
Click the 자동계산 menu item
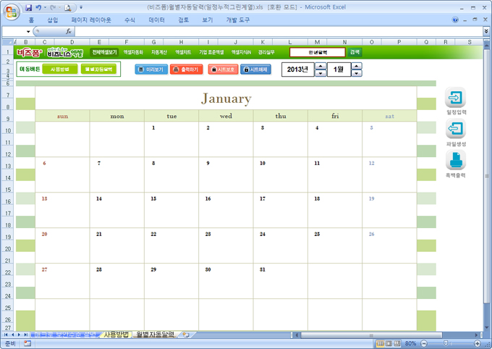(158, 52)
